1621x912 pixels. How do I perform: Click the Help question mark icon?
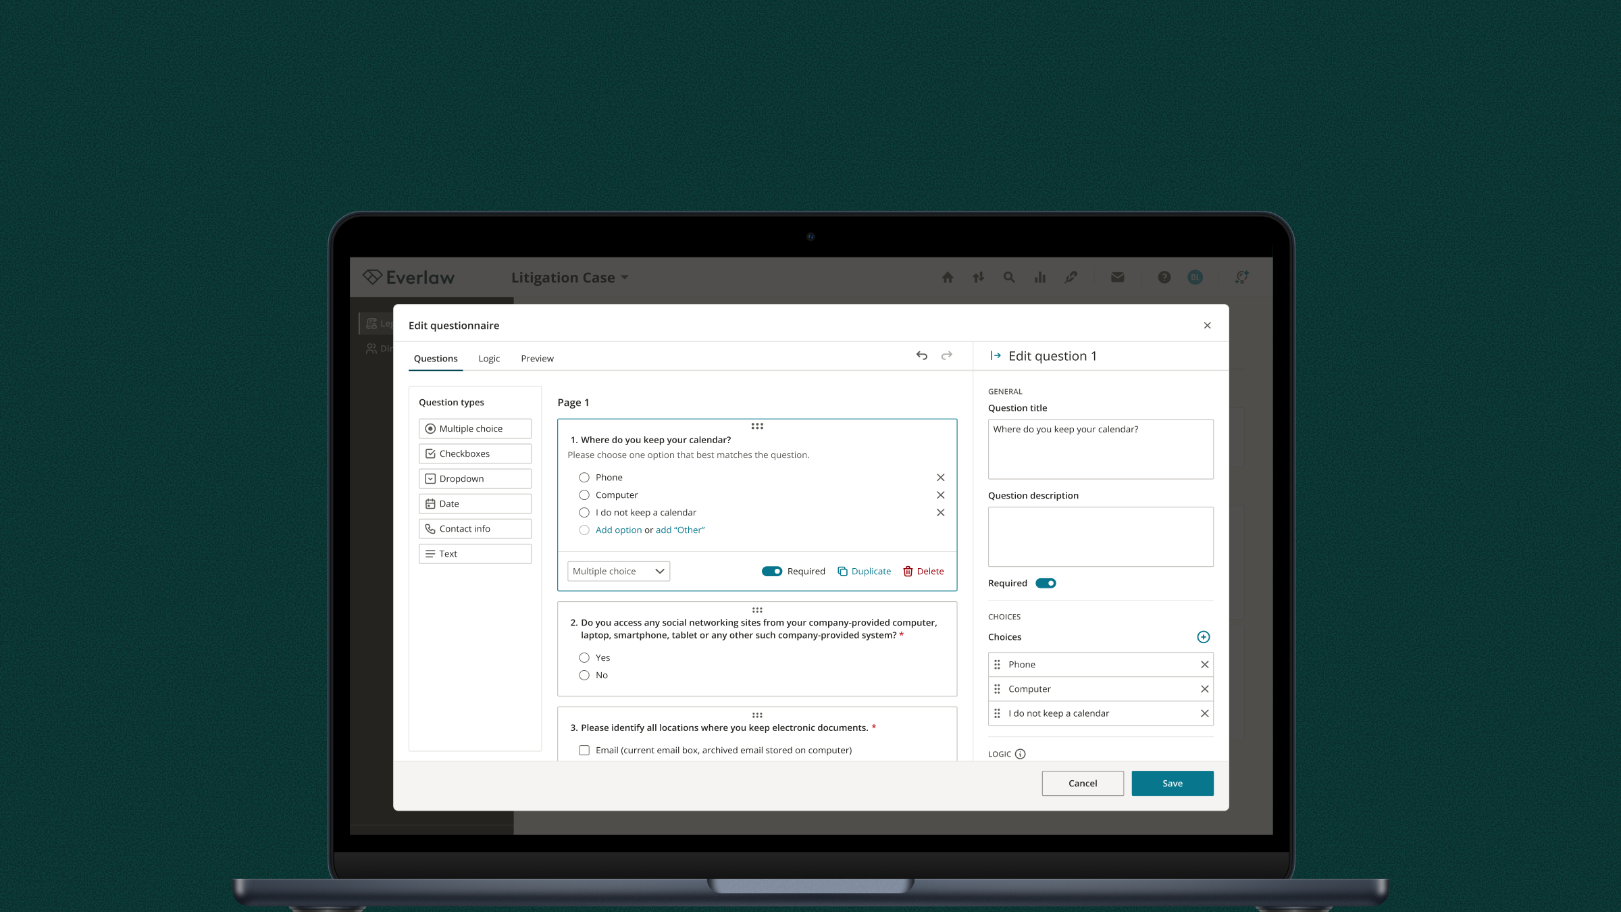click(1164, 277)
